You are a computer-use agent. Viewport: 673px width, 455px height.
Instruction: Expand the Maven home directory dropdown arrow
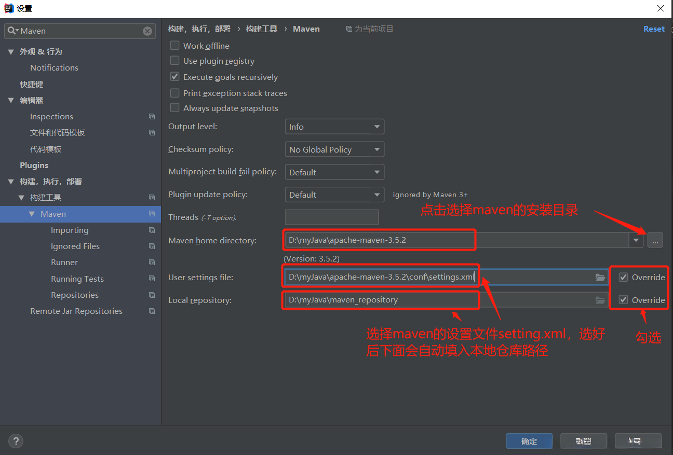pyautogui.click(x=636, y=240)
